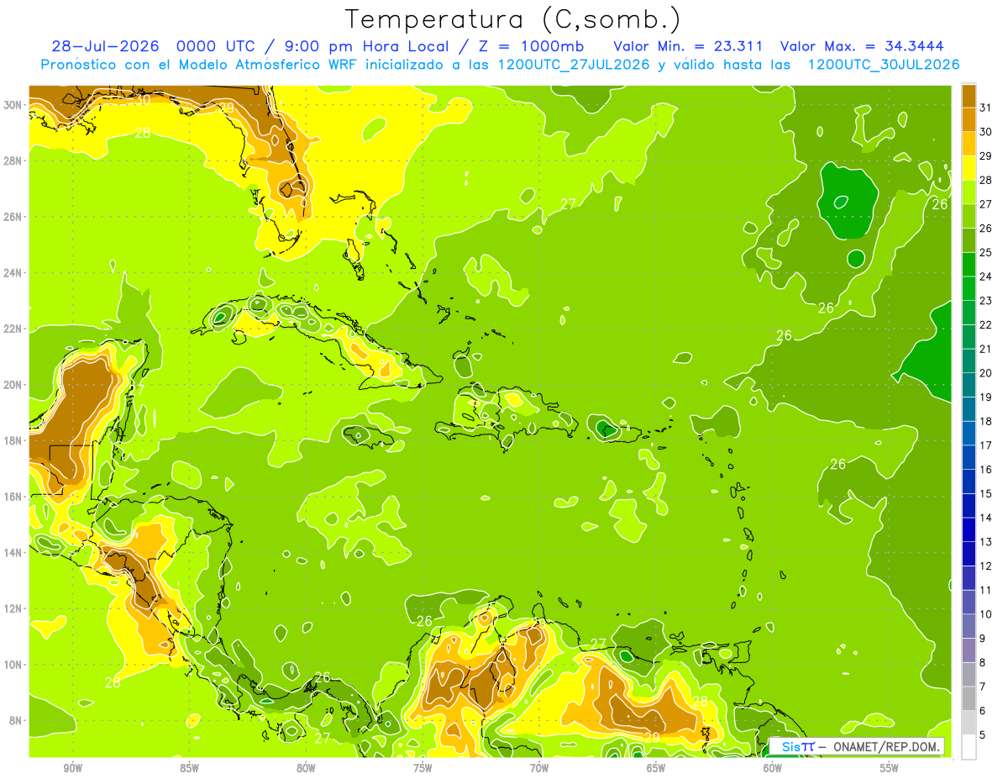
Task: Click the colorbar label '25'
Action: (x=986, y=252)
